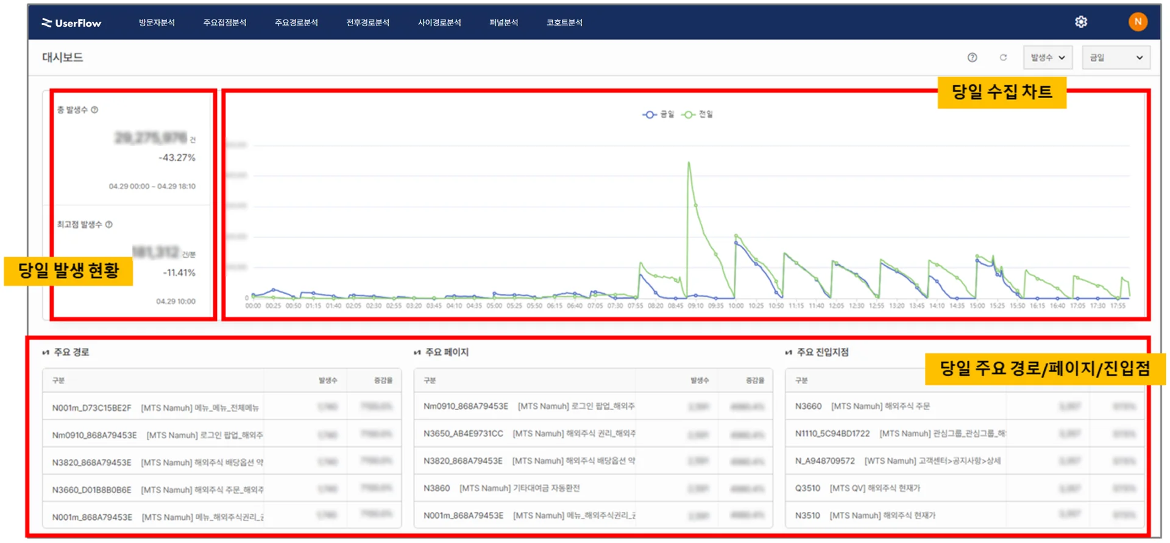
Task: Click the 주요 페이지 section icon
Action: (417, 352)
